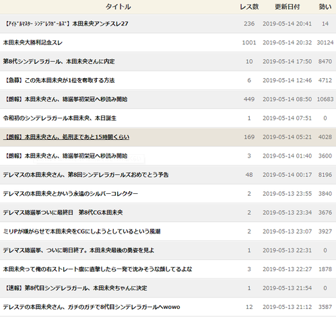Open thread 永遠のシルバーコレクター

click(x=71, y=193)
